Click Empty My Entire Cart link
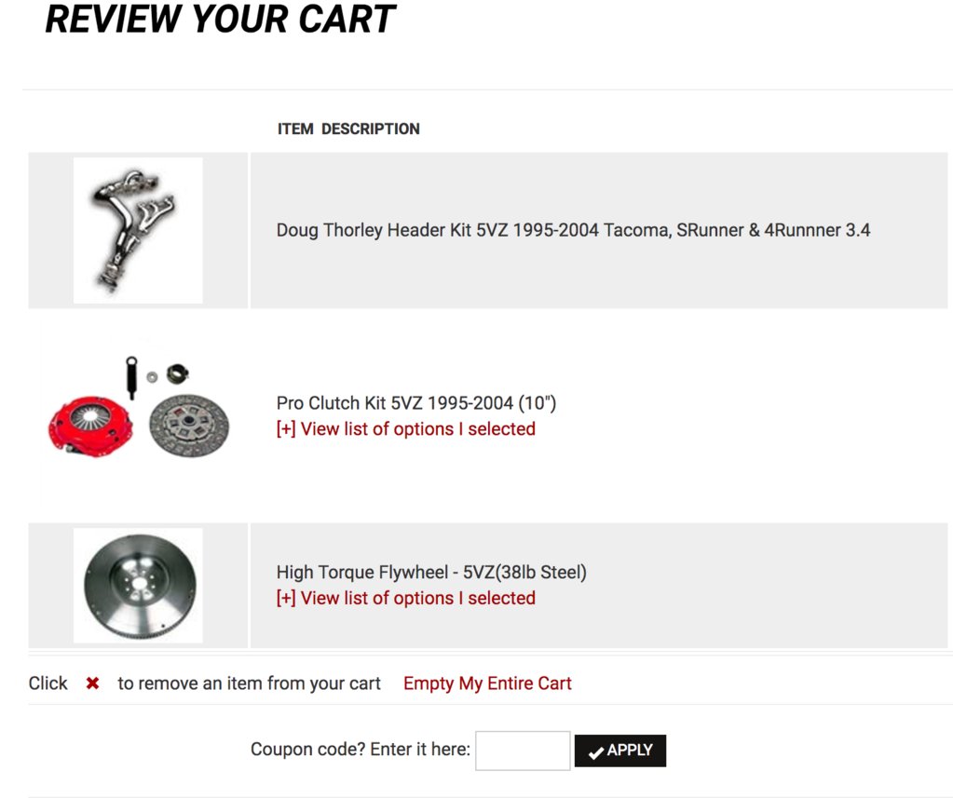Image resolution: width=953 pixels, height=798 pixels. 487,683
